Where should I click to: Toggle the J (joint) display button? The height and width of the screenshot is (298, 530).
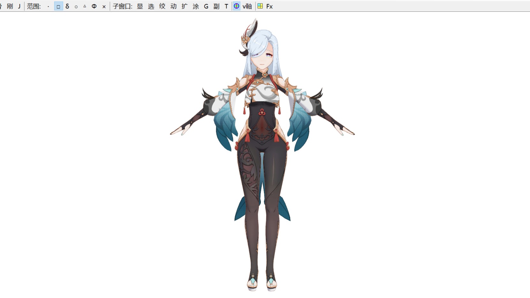[19, 6]
